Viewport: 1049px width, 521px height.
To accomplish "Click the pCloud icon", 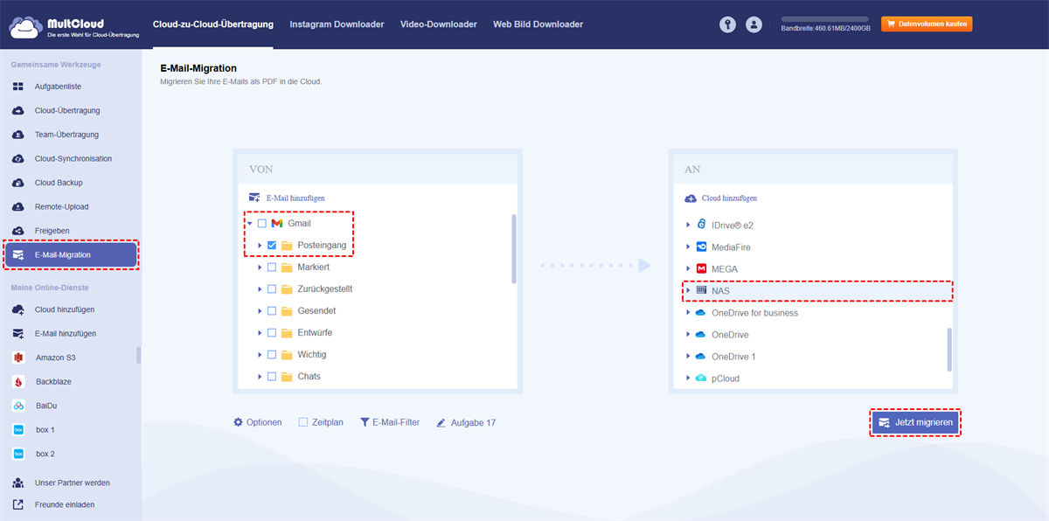I will click(x=700, y=378).
